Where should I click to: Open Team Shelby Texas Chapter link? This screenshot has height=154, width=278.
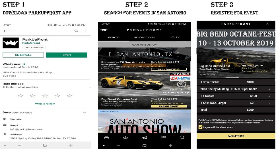pyautogui.click(x=214, y=69)
